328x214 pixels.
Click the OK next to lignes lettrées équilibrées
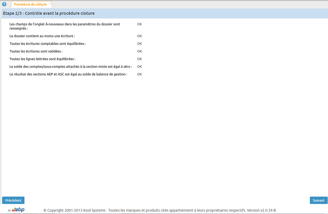pyautogui.click(x=139, y=59)
